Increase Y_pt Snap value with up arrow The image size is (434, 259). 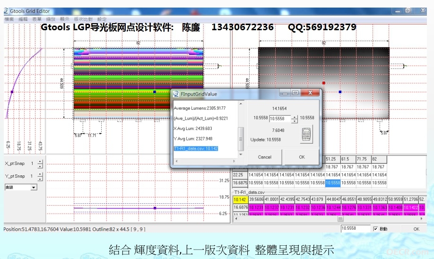pyautogui.click(x=40, y=174)
